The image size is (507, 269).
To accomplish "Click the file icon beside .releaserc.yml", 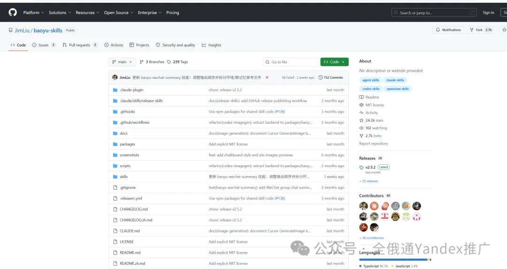I will (x=115, y=198).
